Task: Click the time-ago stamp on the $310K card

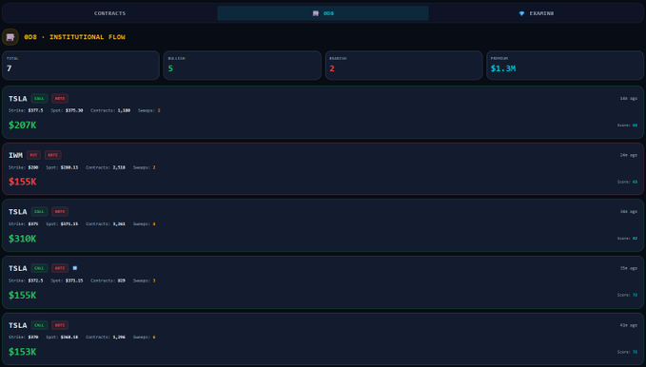Action: (x=629, y=212)
